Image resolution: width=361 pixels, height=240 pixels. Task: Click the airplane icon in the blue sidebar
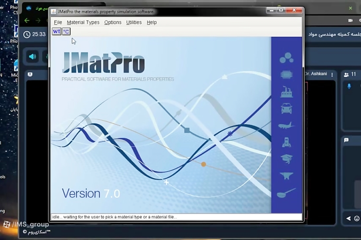[286, 125]
